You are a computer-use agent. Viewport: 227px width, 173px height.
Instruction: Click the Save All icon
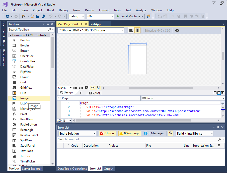43,16
